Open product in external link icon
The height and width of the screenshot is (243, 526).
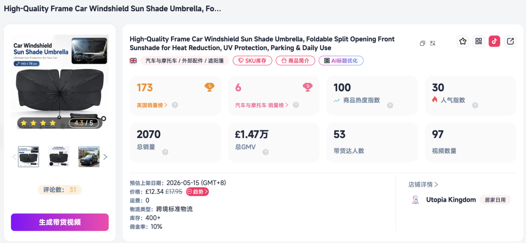[x=510, y=41]
